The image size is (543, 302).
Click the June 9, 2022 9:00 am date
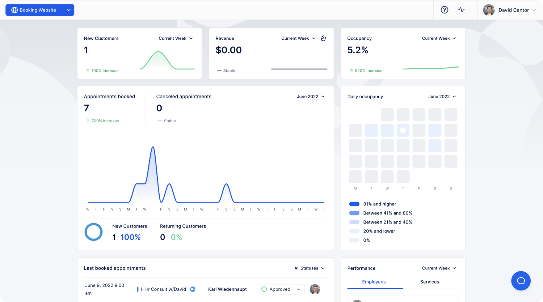pyautogui.click(x=105, y=289)
